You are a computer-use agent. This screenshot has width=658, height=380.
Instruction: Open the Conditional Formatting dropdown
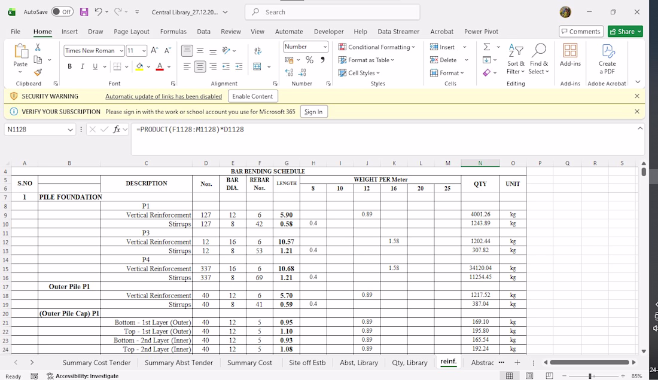click(376, 47)
